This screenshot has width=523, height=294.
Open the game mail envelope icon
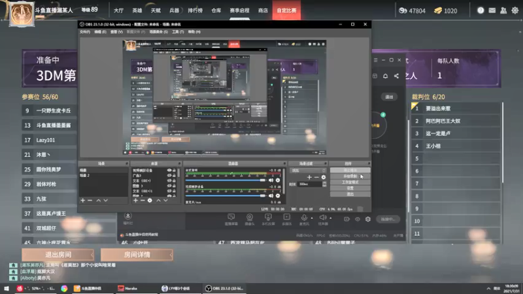[492, 10]
